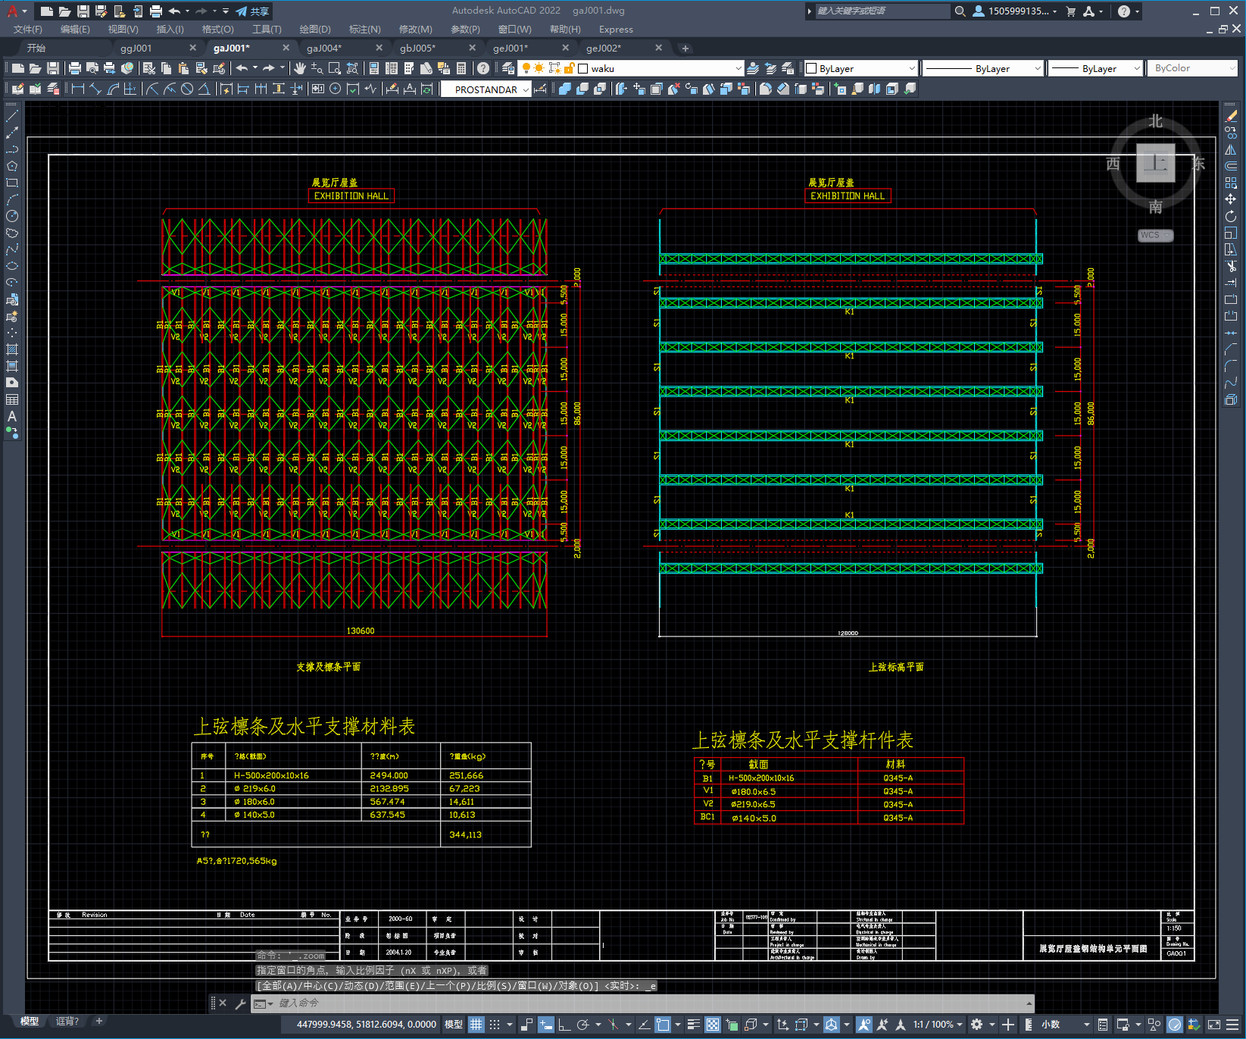
Task: Select the Linear dimension tool
Action: [x=78, y=89]
